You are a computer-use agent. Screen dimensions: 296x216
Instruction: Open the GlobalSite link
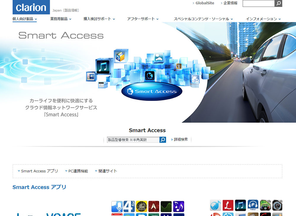click(x=205, y=3)
